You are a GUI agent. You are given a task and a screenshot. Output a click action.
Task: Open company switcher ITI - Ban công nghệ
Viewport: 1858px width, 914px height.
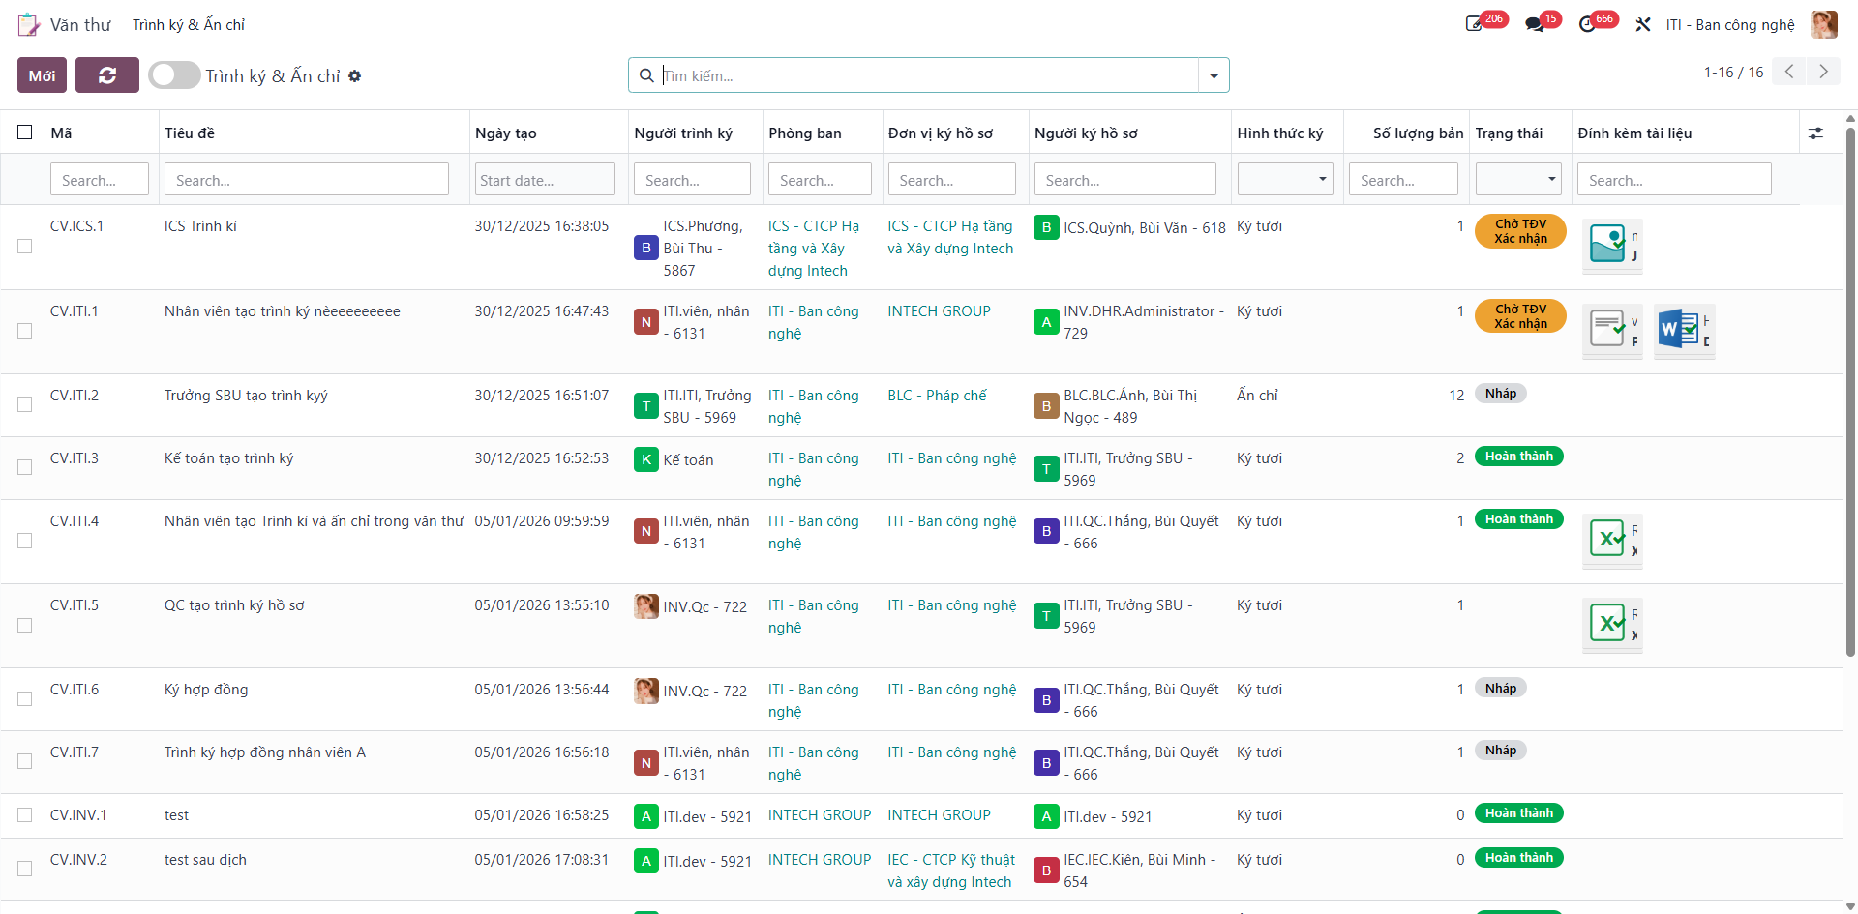[x=1730, y=25]
